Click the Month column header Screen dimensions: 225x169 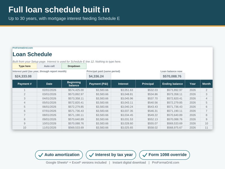click(x=207, y=84)
